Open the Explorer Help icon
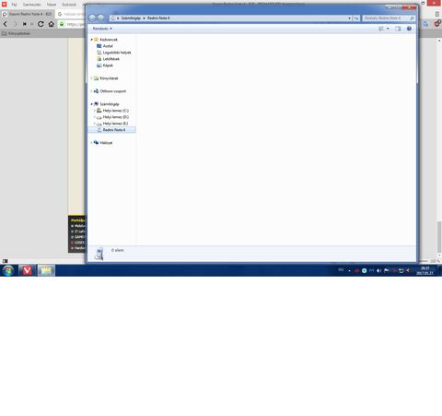 [409, 29]
